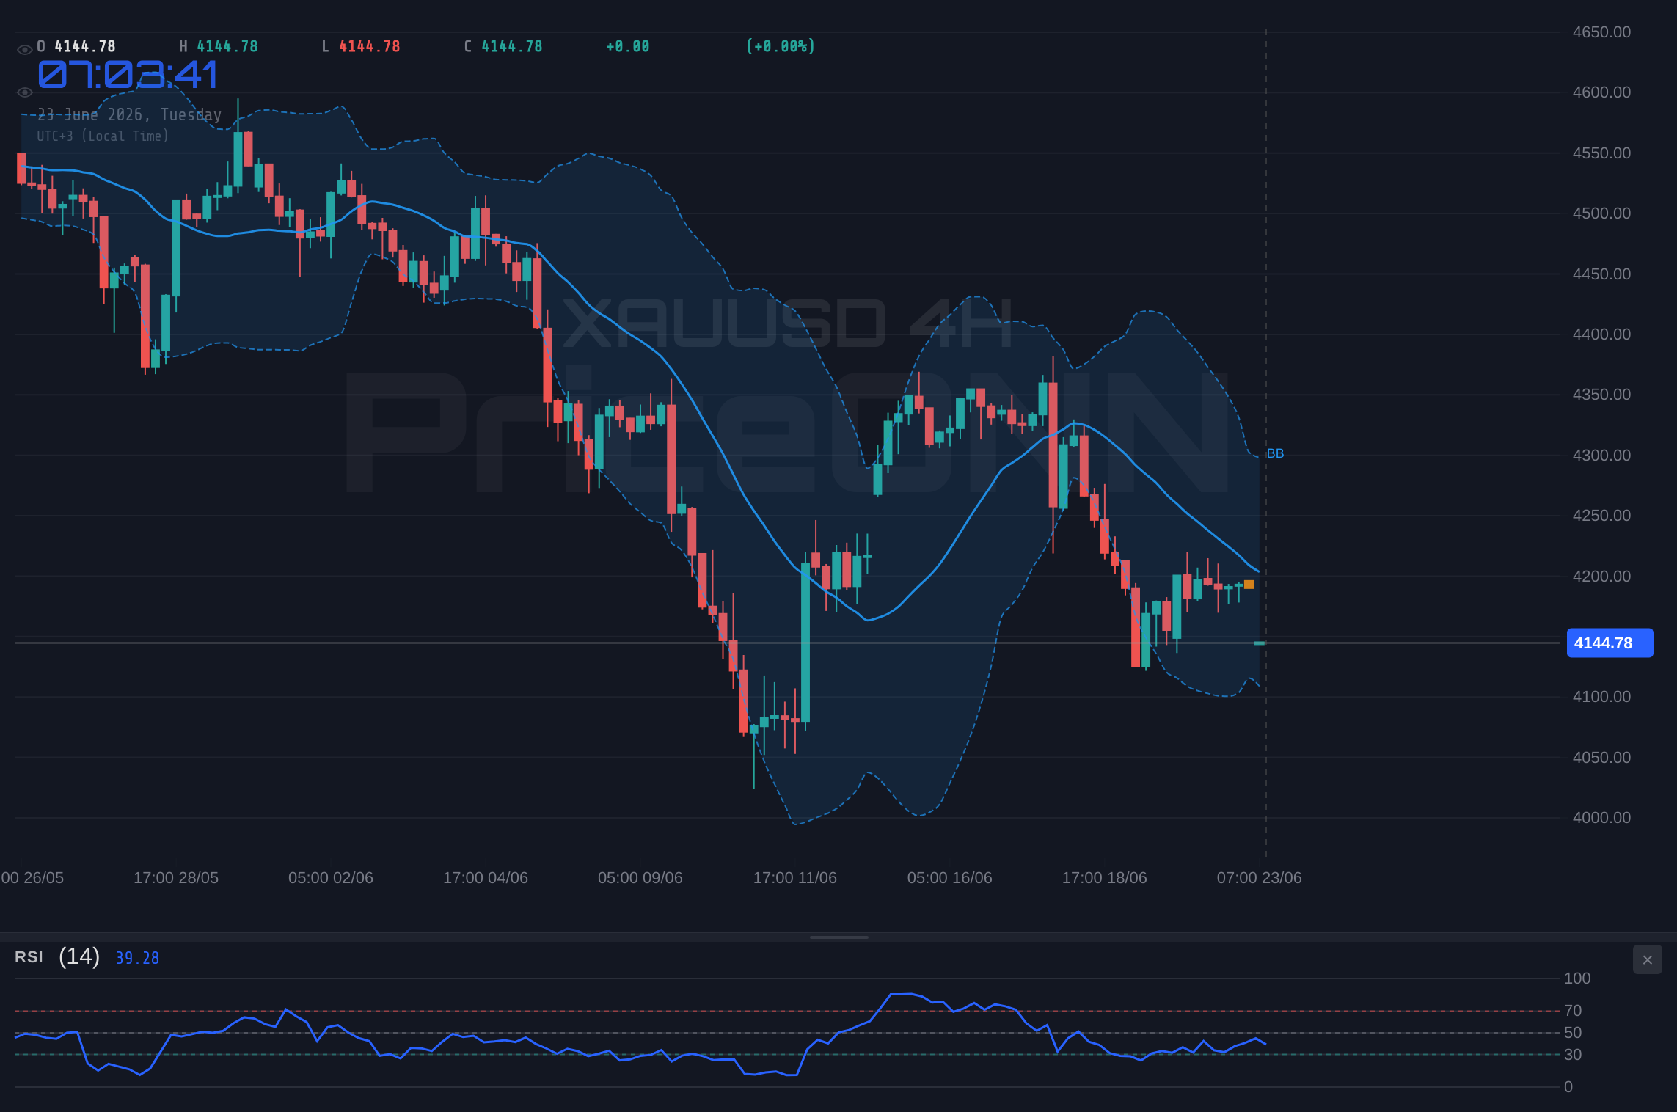Click the RSI scale label 50
1677x1112 pixels.
(1573, 1033)
